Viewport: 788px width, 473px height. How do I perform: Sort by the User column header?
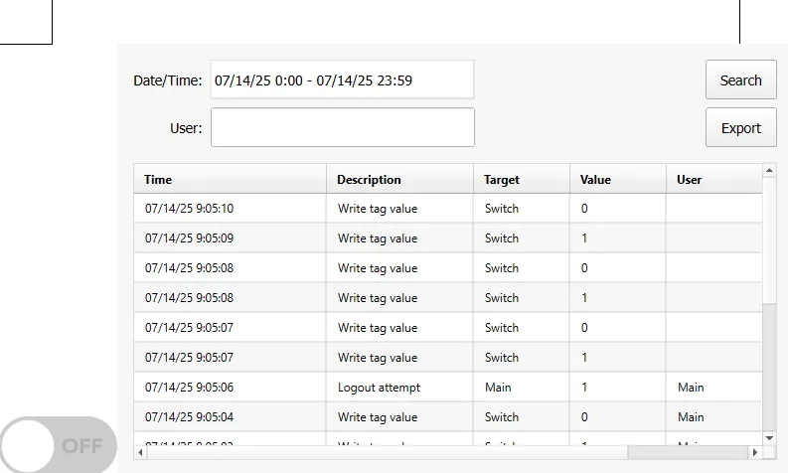712,180
